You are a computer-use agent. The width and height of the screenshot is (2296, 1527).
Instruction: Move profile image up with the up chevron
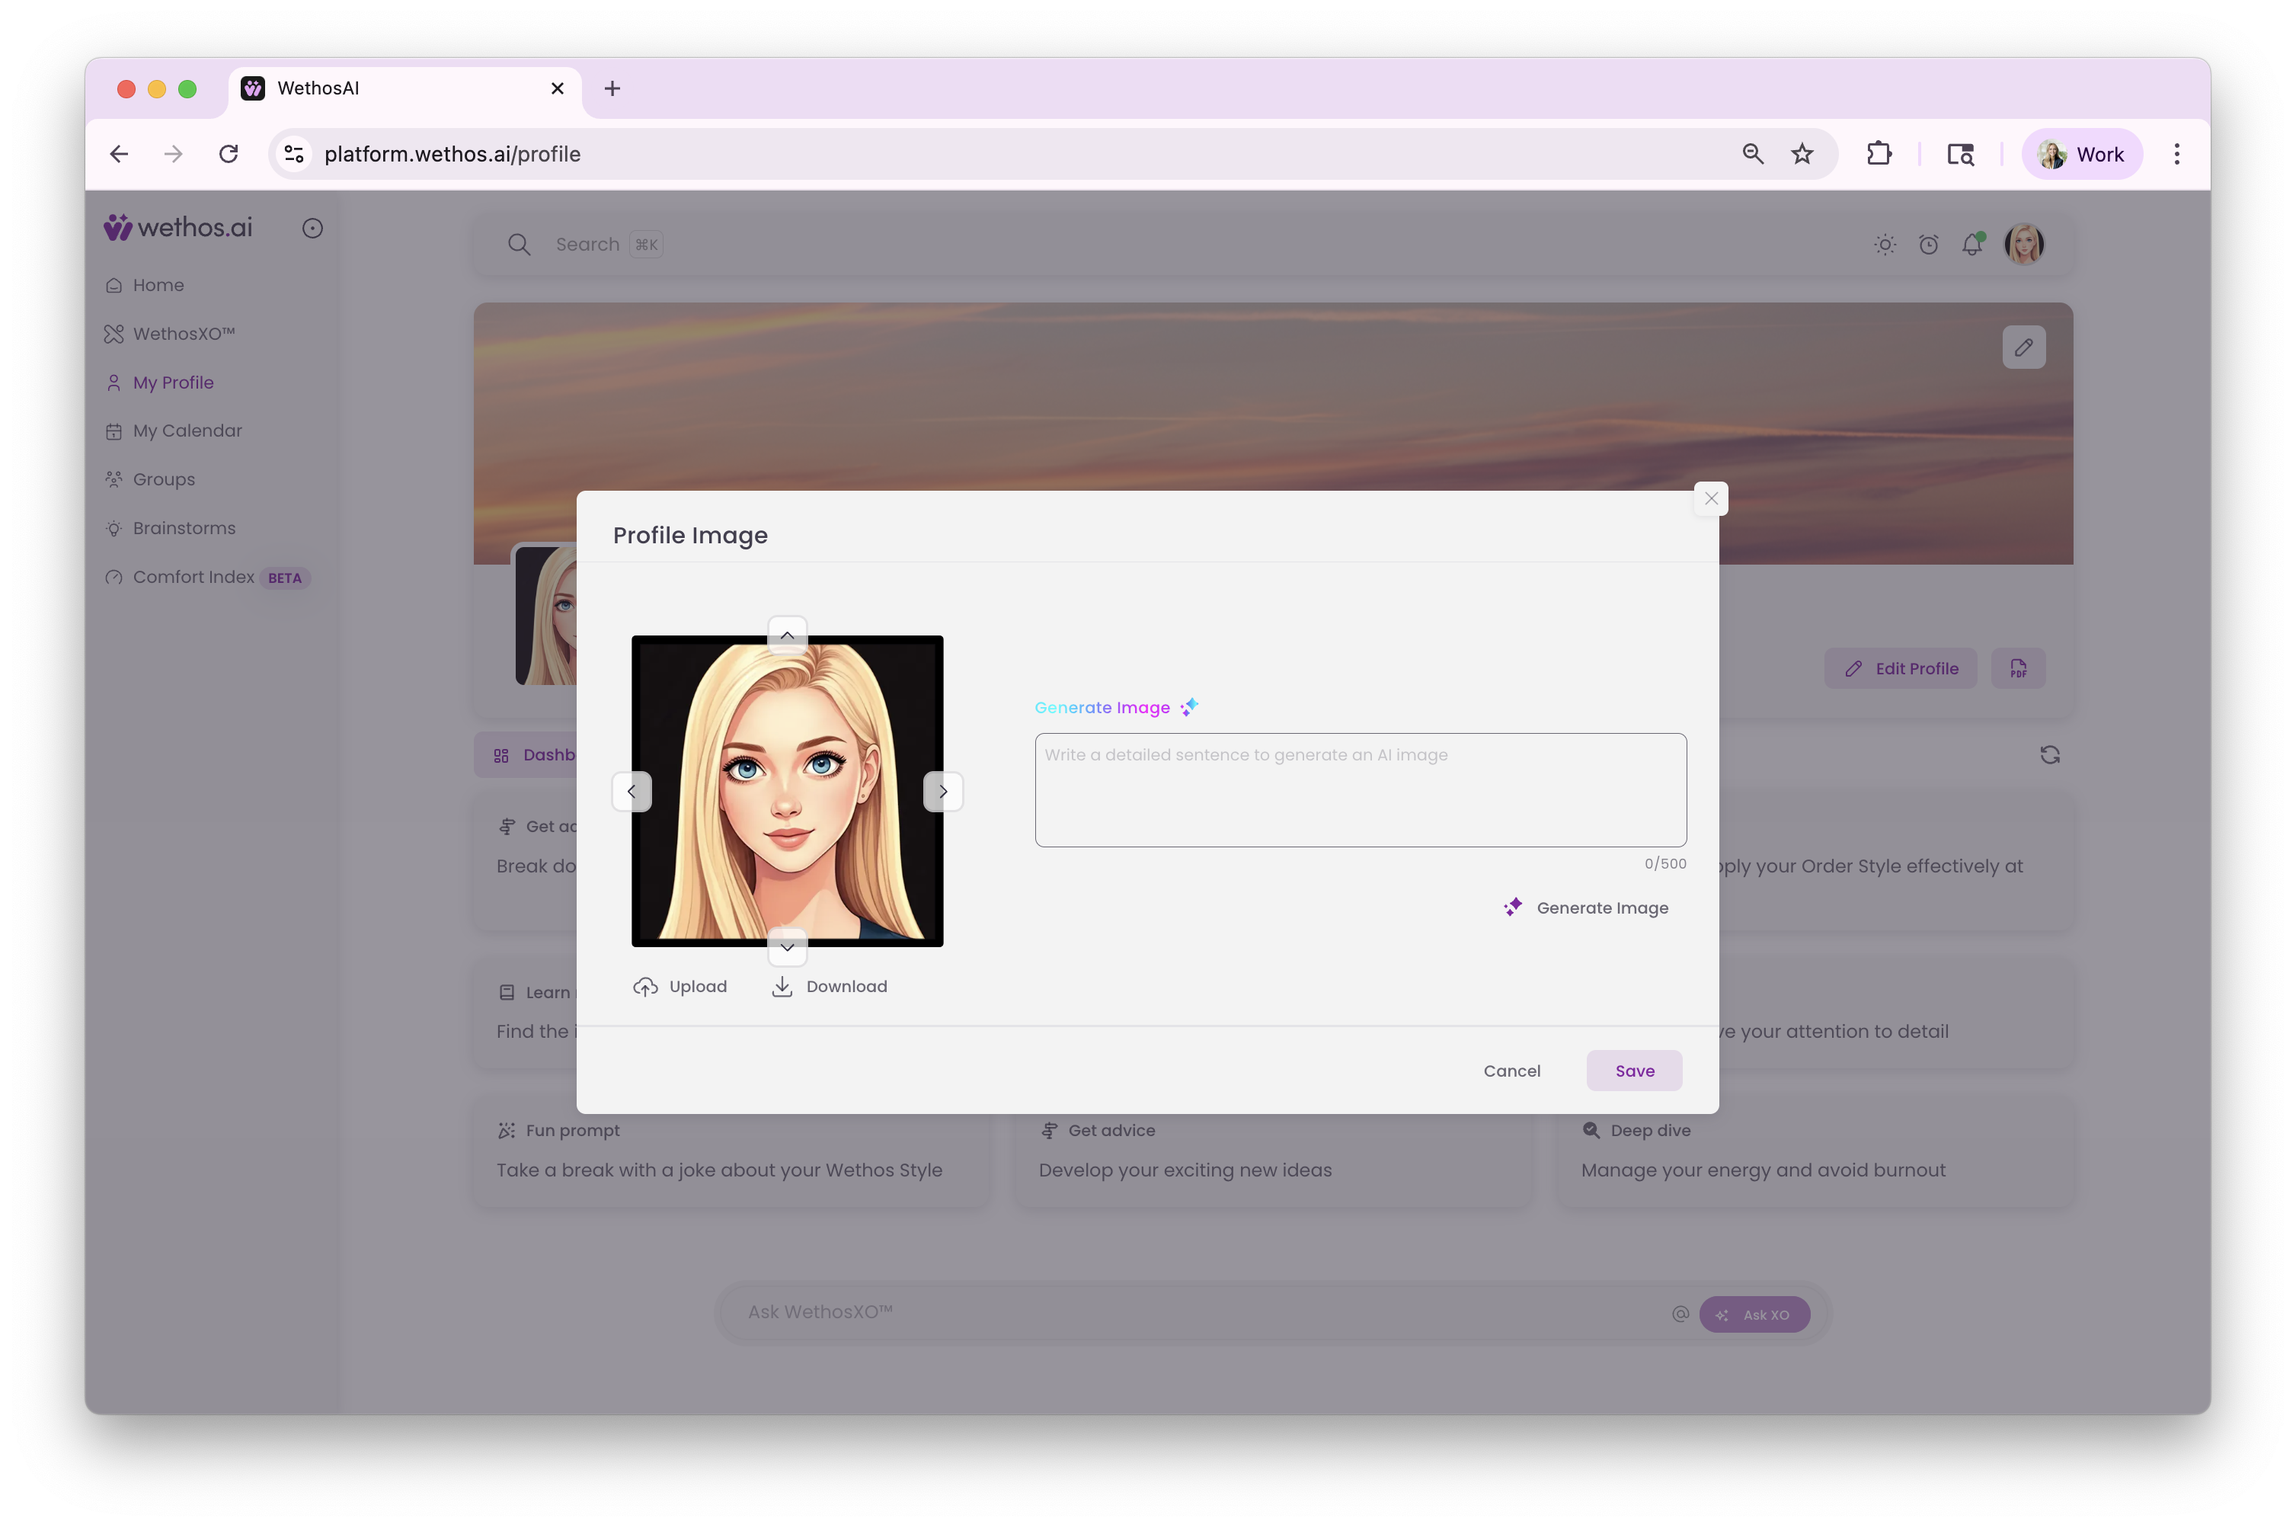click(x=786, y=635)
